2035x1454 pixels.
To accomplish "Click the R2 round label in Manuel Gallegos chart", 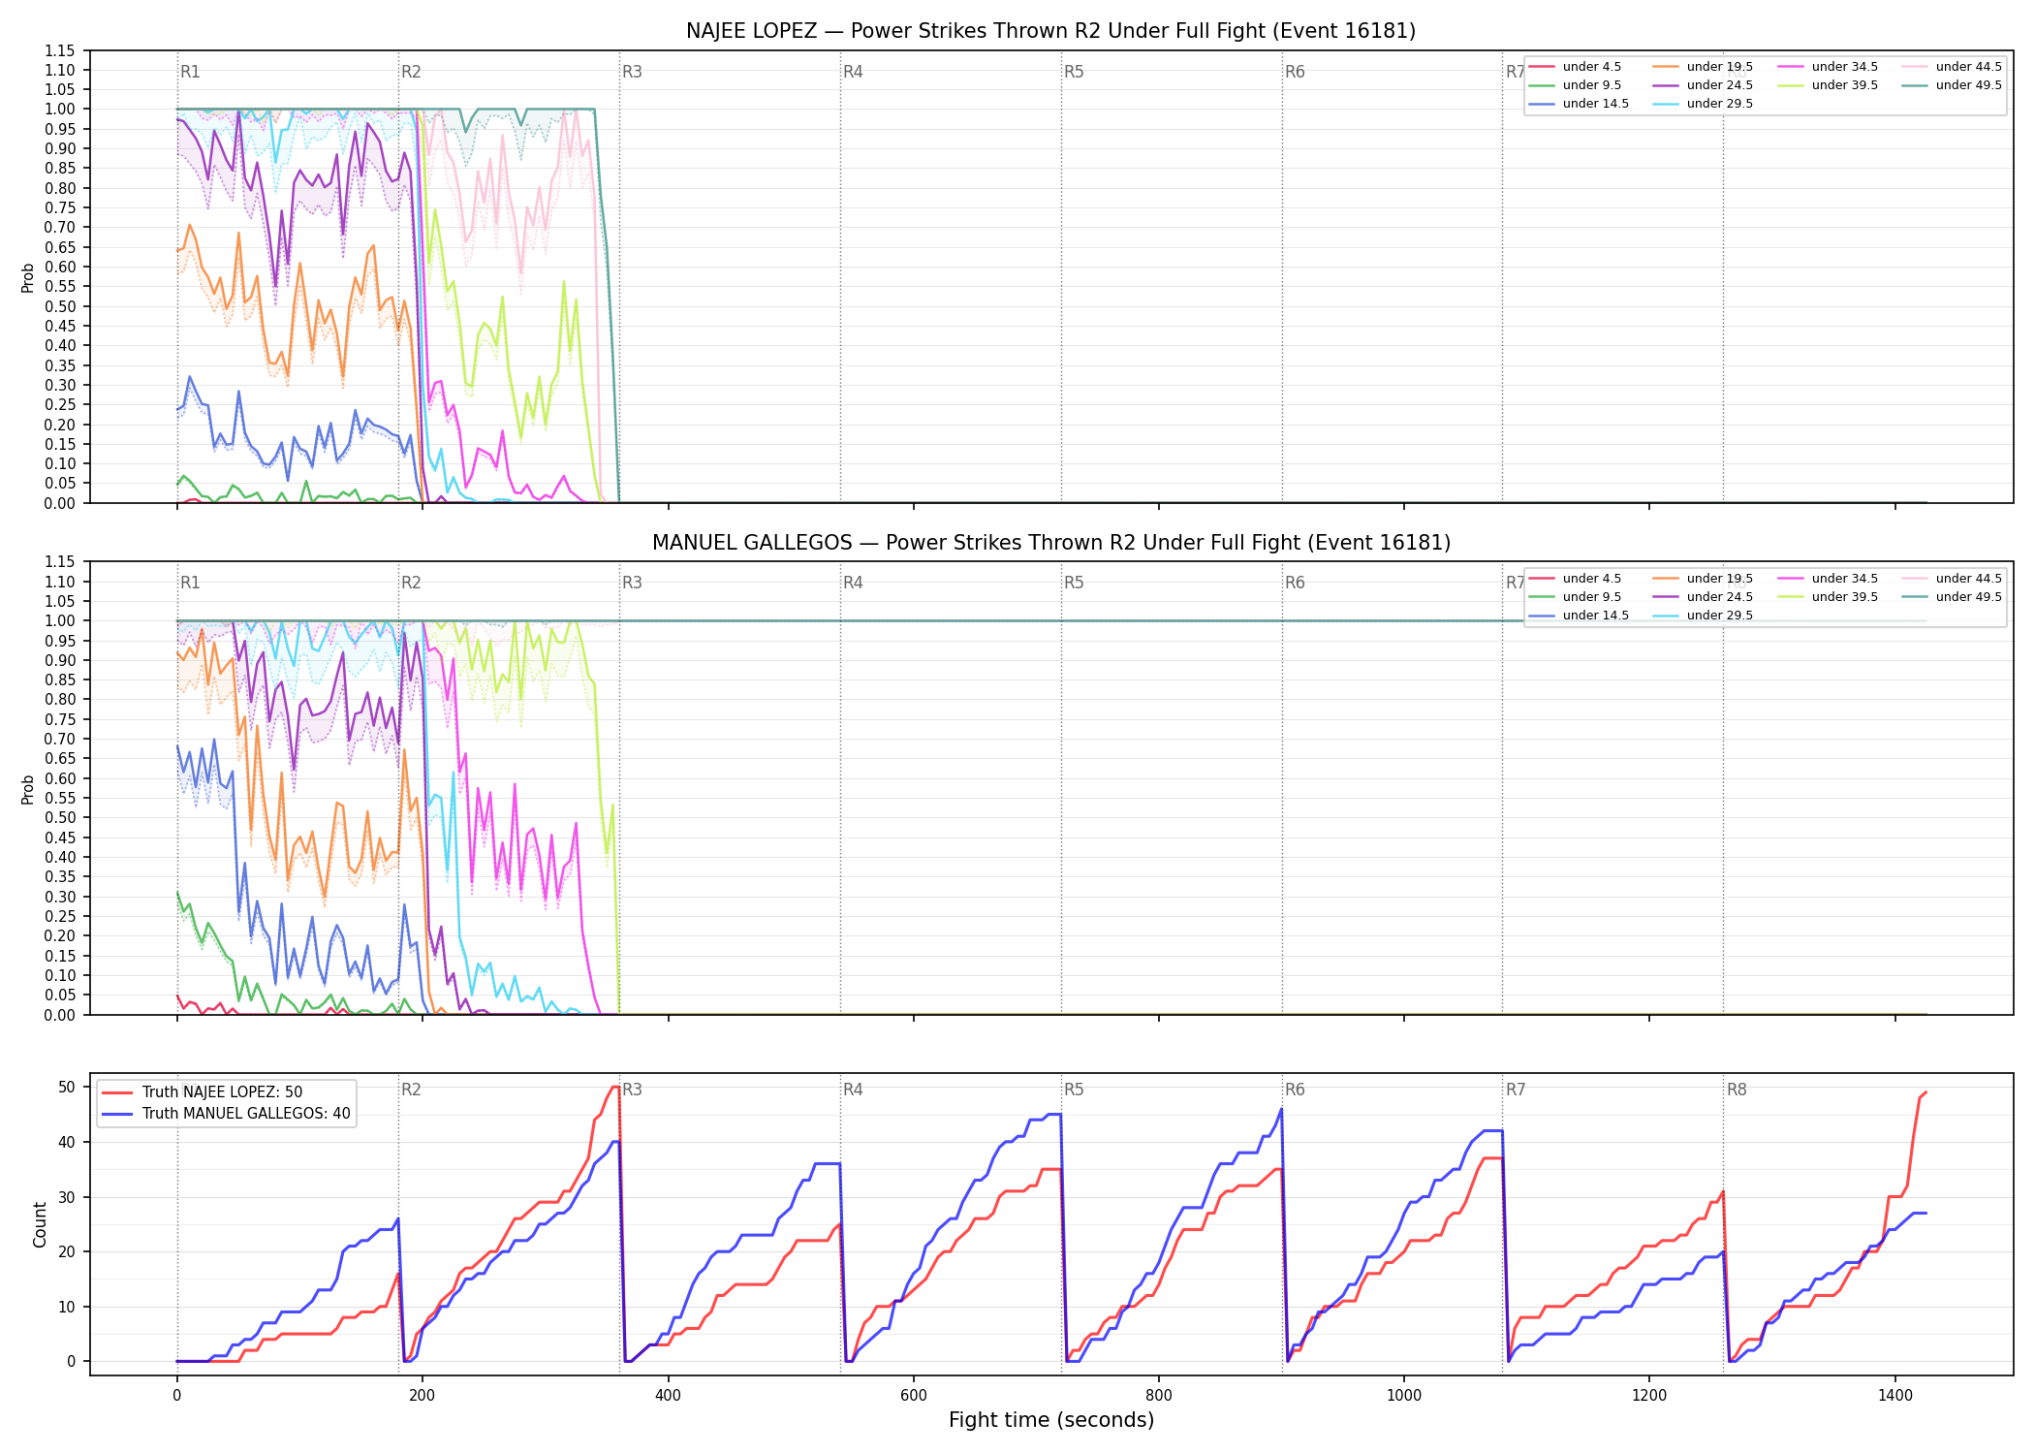I will (x=411, y=583).
